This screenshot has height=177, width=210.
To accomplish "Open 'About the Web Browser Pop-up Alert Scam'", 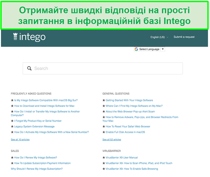I will tap(130, 111).
